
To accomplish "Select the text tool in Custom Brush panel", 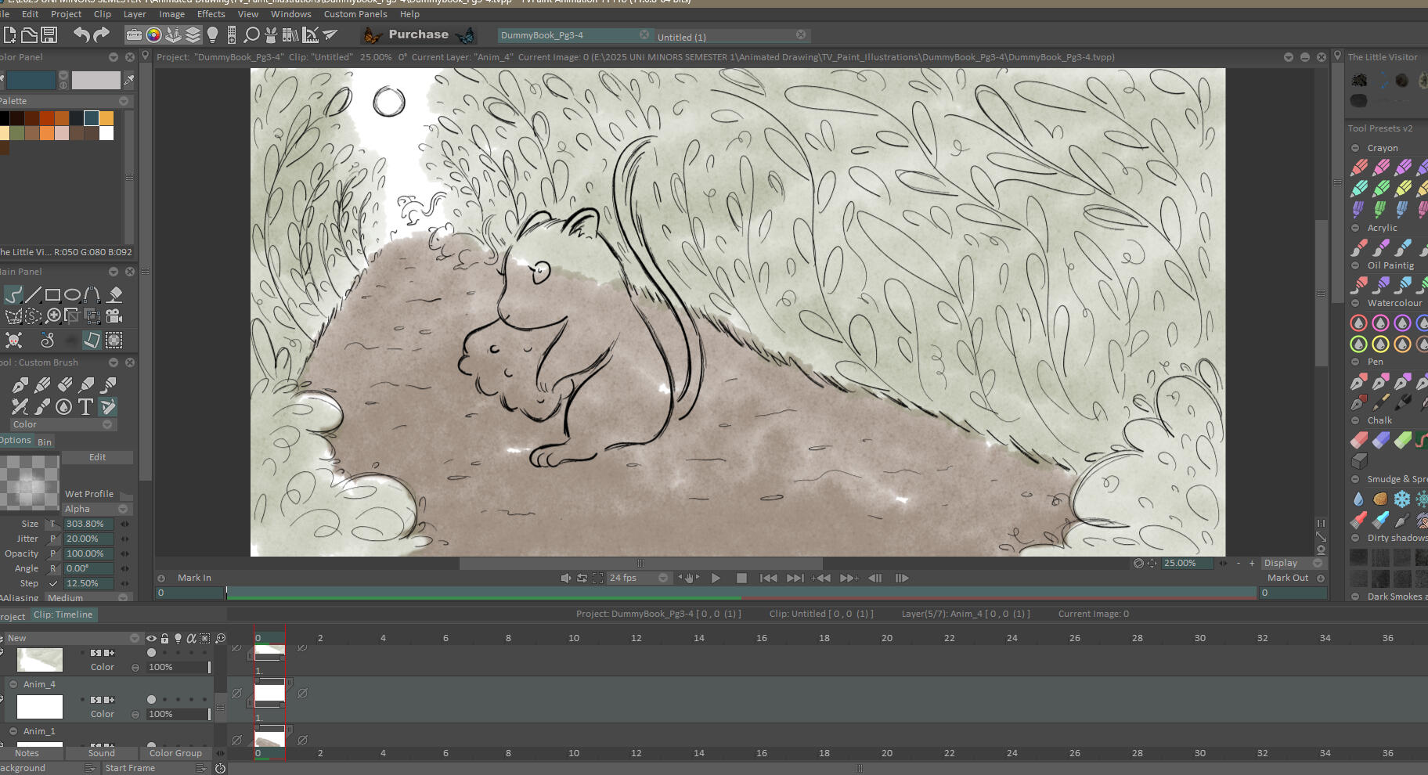I will pyautogui.click(x=85, y=406).
